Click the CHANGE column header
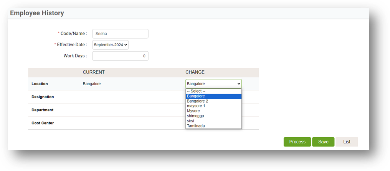390x171 pixels. click(195, 72)
